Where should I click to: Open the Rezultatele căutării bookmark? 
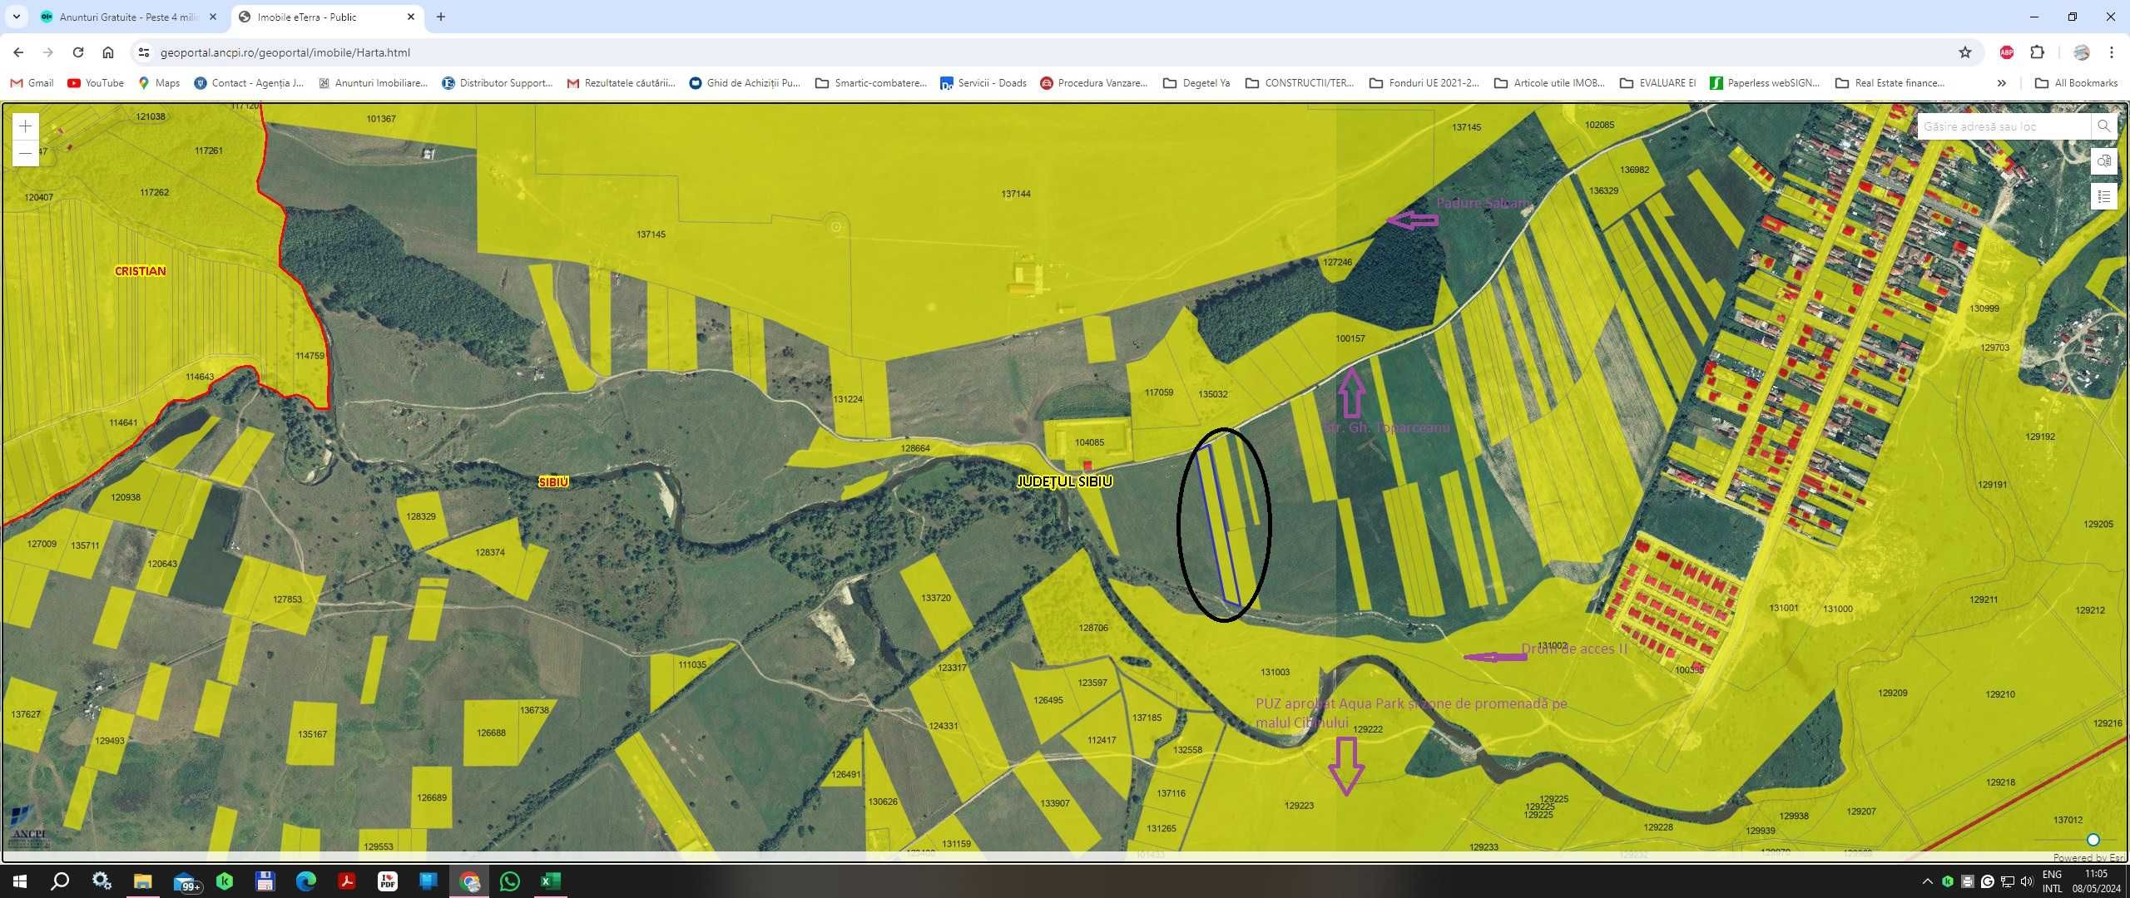coord(621,83)
